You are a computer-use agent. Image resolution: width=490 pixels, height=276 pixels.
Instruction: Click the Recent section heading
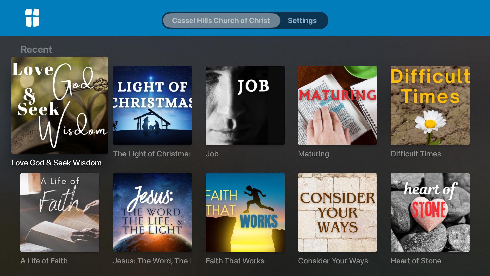36,49
